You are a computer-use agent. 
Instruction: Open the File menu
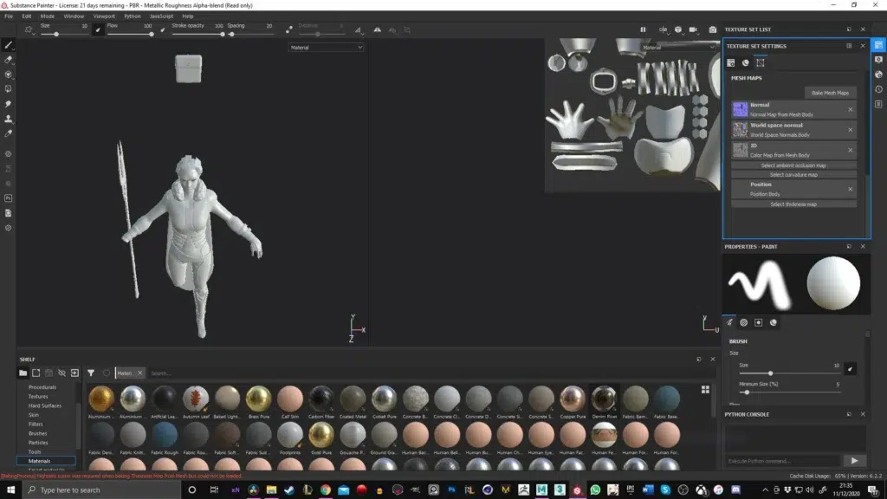pos(9,16)
